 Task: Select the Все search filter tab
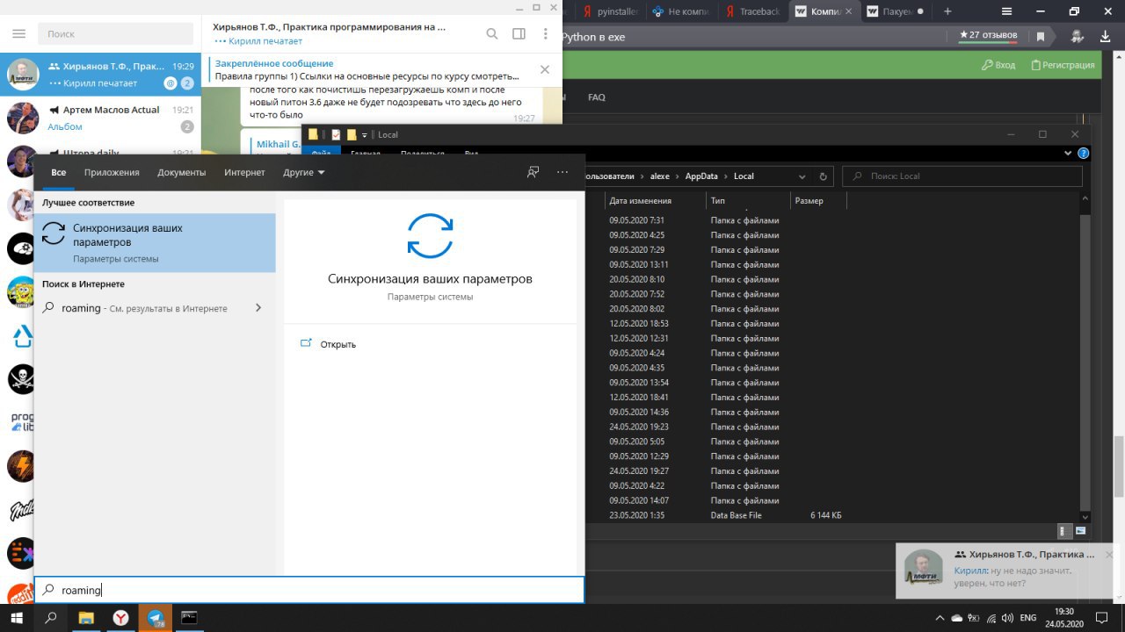tap(58, 172)
